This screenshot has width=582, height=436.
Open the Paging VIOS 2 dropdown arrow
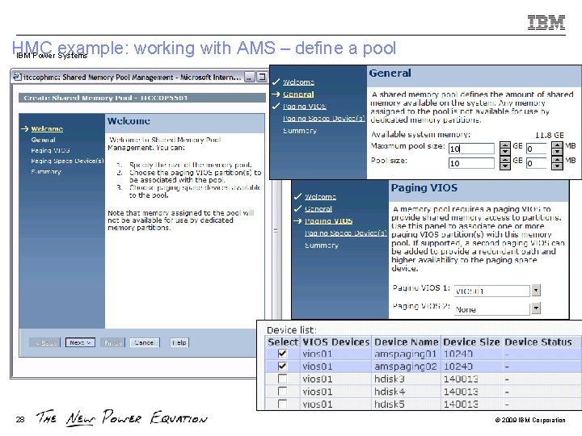coord(536,308)
